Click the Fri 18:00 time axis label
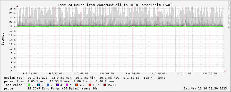 [x=29, y=74]
